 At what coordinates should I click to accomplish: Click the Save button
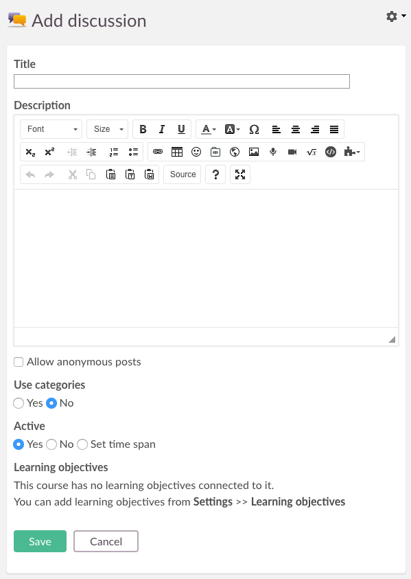click(40, 541)
